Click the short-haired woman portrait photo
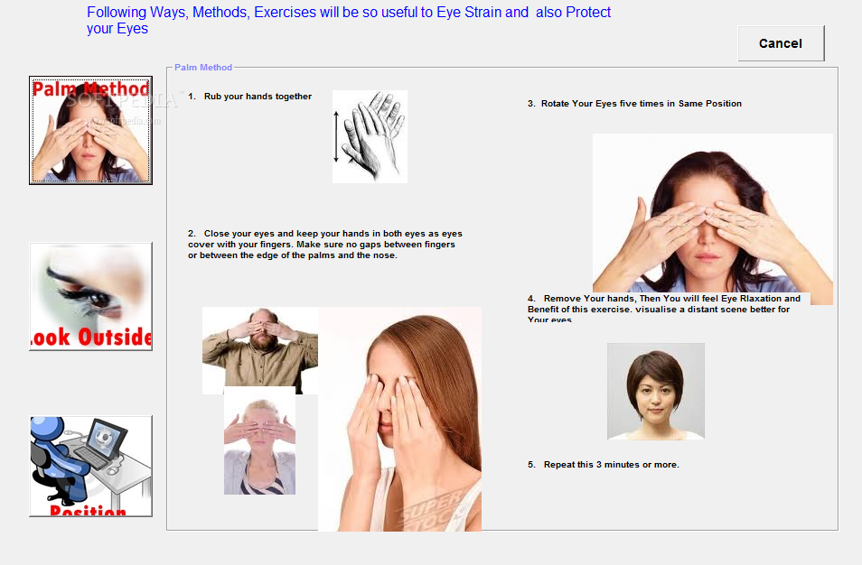862x565 pixels. (655, 392)
